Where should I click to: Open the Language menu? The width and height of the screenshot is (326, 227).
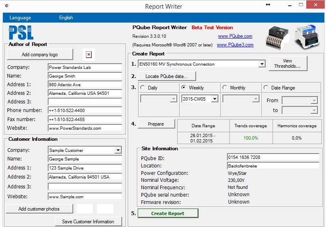(20, 18)
